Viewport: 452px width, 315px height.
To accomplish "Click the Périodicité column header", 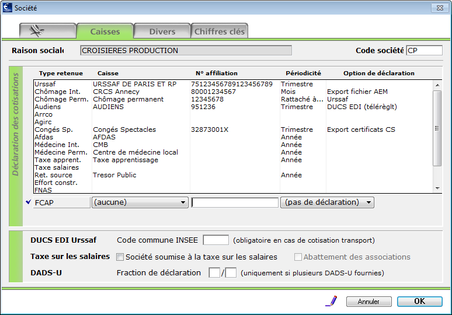I will tap(303, 73).
